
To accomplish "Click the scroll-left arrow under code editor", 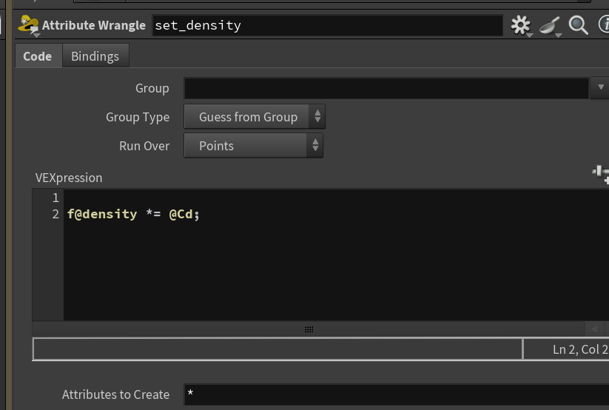I will pyautogui.click(x=594, y=329).
